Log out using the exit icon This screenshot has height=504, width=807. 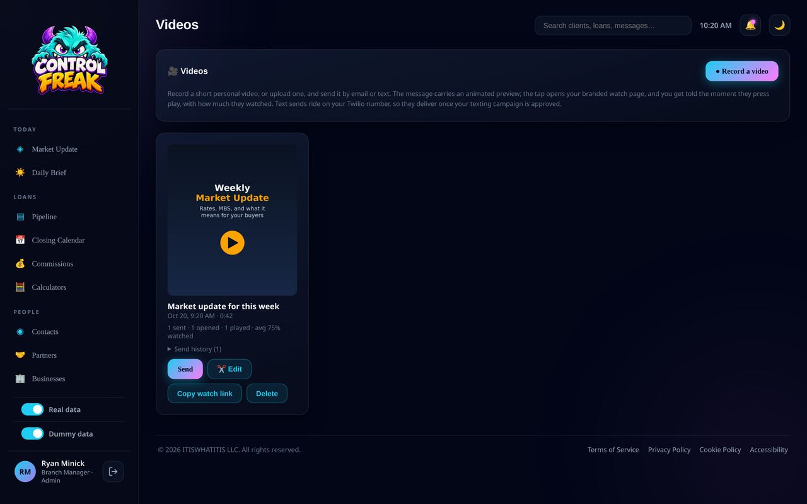coord(113,471)
